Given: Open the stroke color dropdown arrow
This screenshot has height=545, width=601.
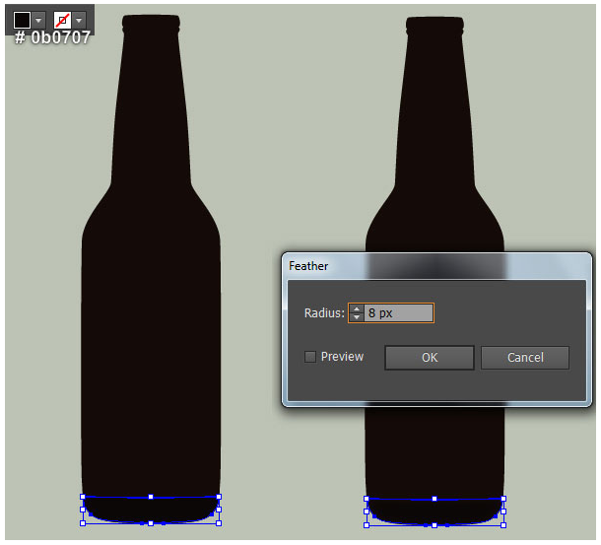Looking at the screenshot, I should tap(79, 20).
